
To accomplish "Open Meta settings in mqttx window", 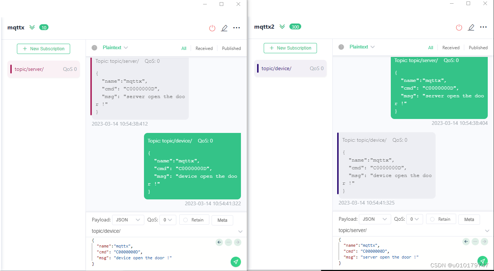I will tap(223, 220).
